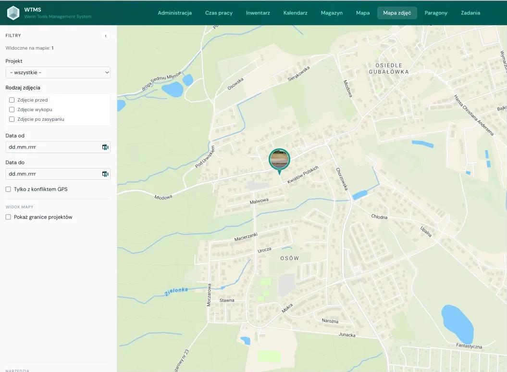Click the Stawna street label
507x372 pixels.
tap(227, 300)
